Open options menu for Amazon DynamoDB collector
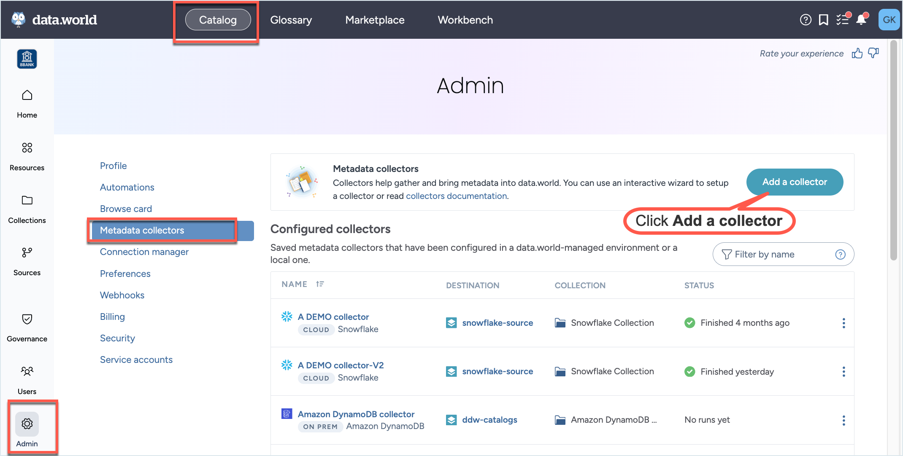 coord(844,420)
